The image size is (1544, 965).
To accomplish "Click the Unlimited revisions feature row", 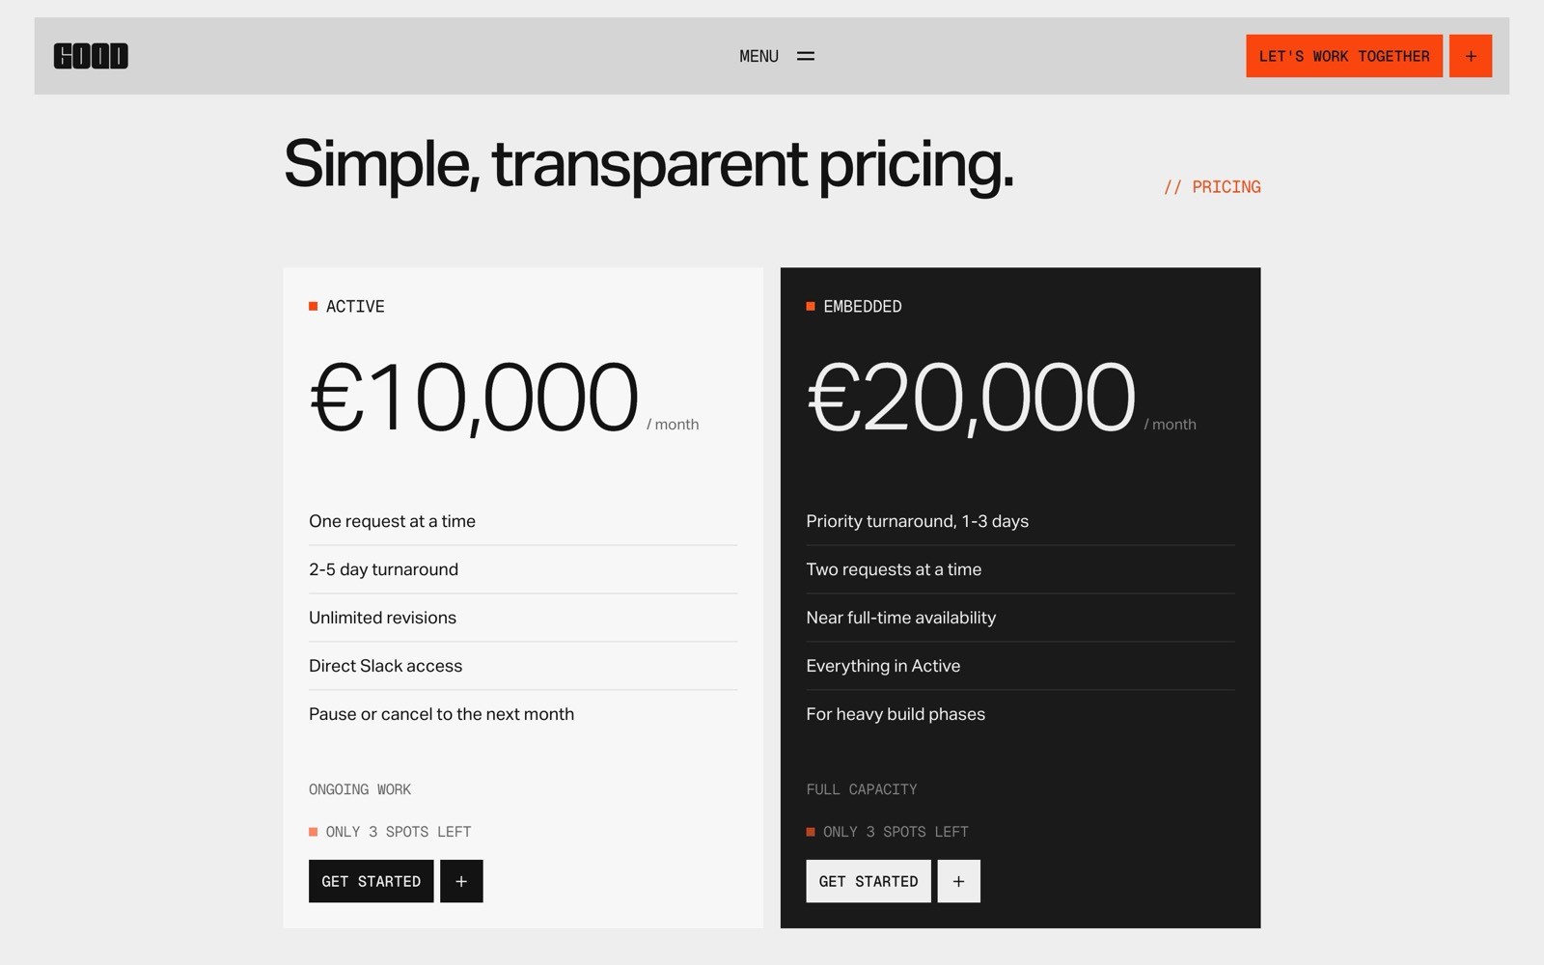I will coord(382,618).
